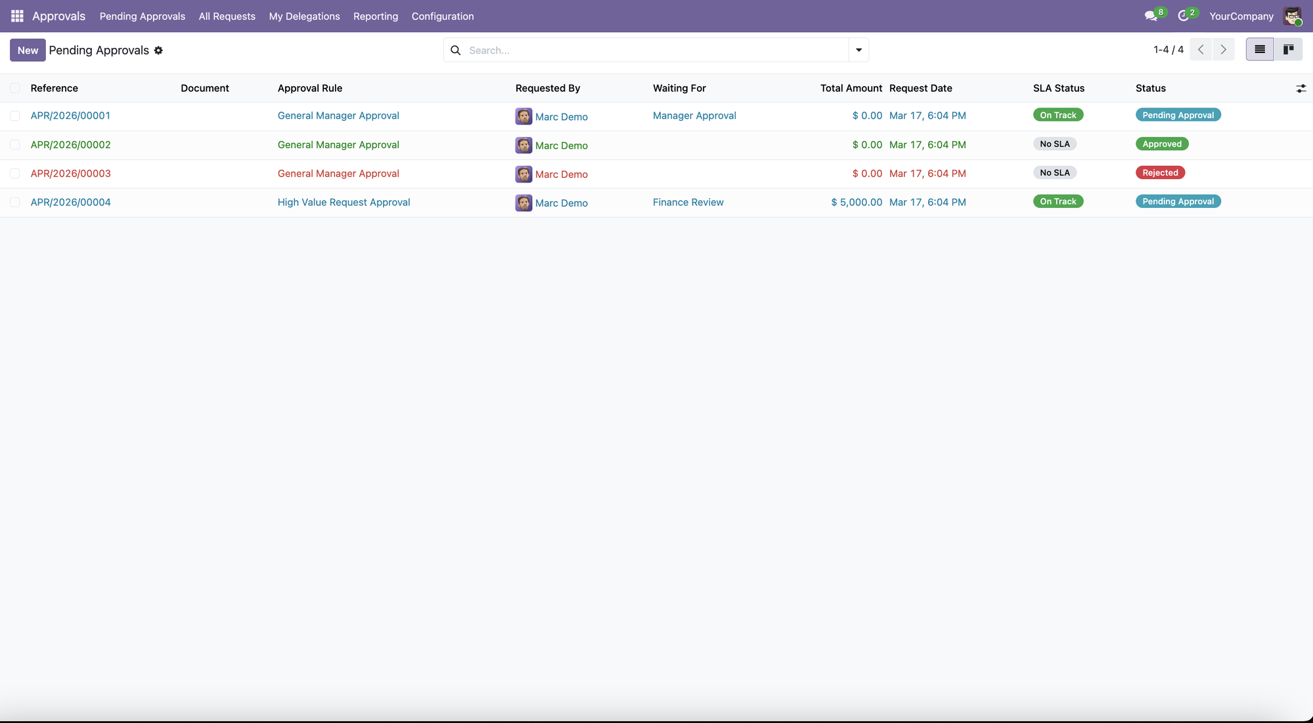Screen dimensions: 1313x723
Task: Open Pending Approvals settings gear
Action: (x=158, y=50)
